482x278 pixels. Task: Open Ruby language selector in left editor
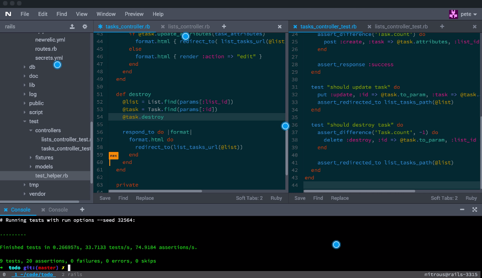[276, 198]
